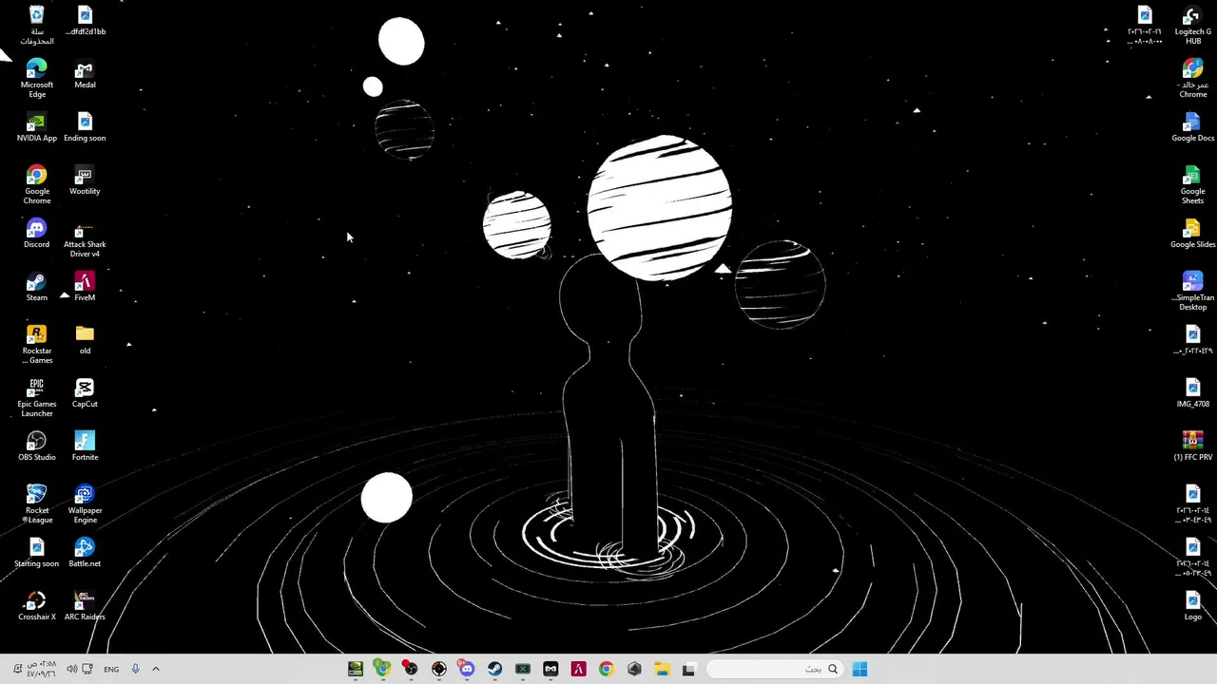1217x684 pixels.
Task: Select the NVIDIA App desktop shortcut
Action: click(x=36, y=128)
